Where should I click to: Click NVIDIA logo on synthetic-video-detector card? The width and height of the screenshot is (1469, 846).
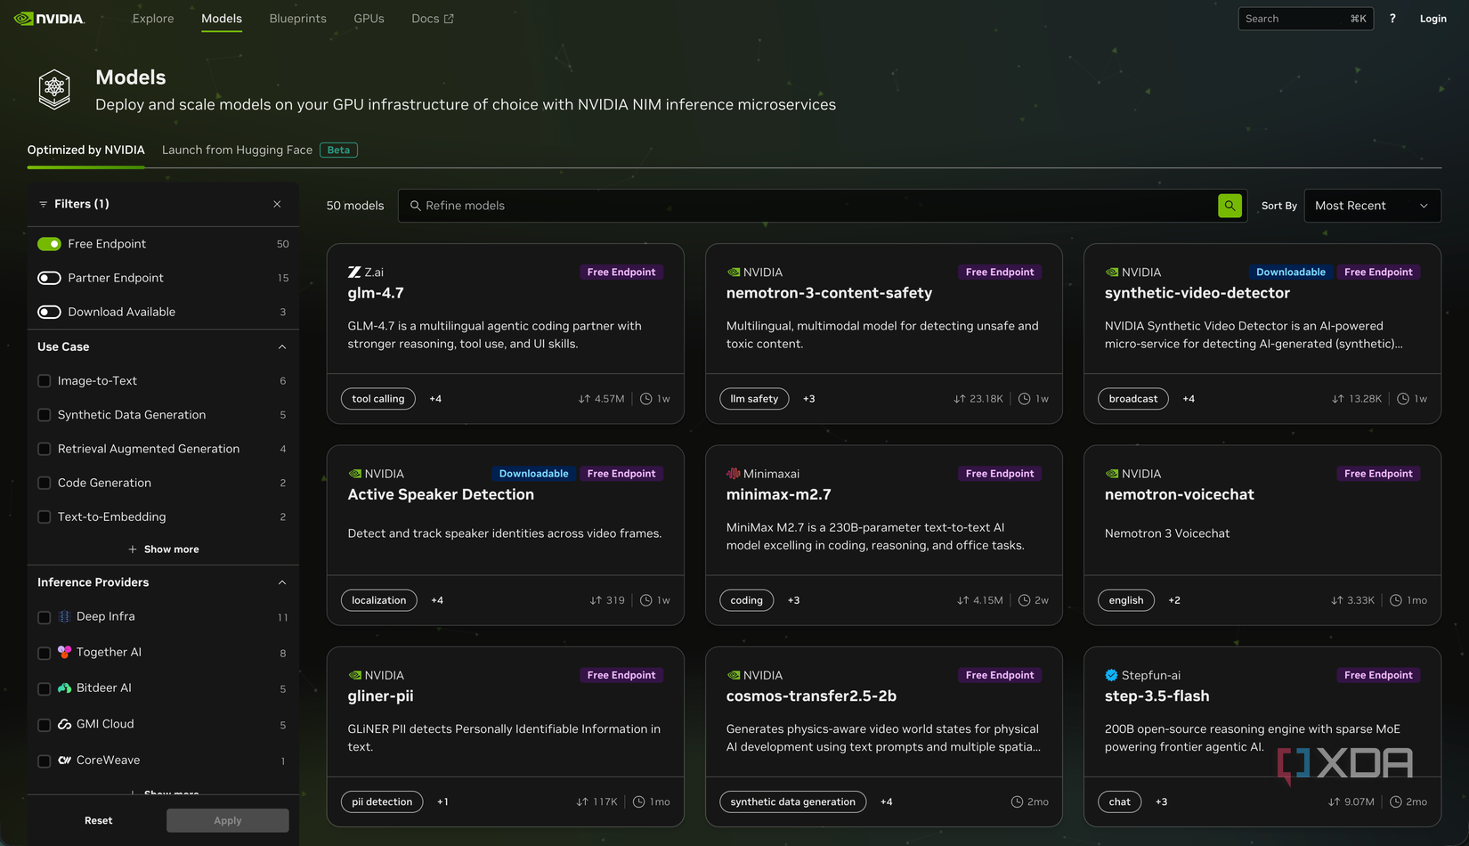coord(1112,273)
